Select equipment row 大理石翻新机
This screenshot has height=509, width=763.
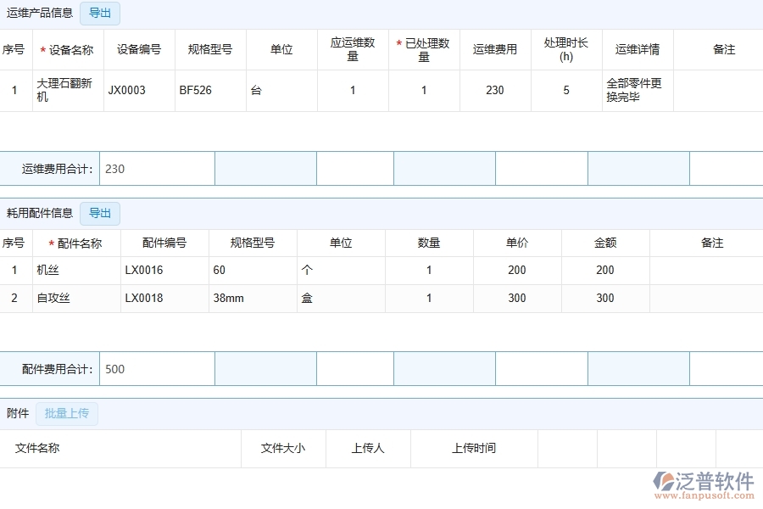tap(68, 90)
